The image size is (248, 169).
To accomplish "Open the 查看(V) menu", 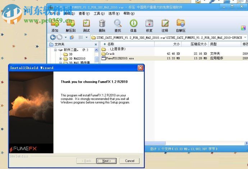I will point(84,14).
